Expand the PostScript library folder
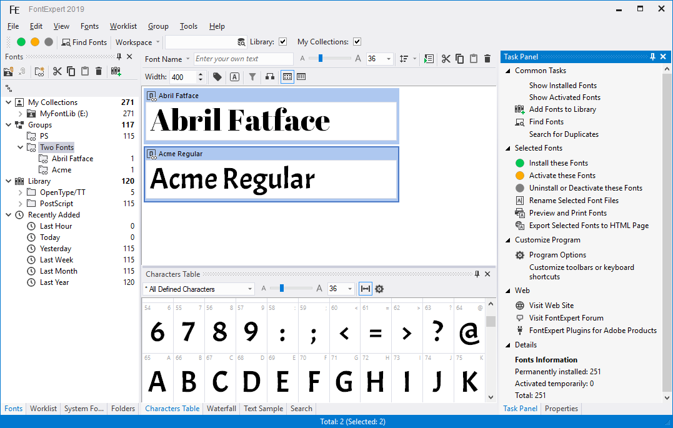 (20, 204)
